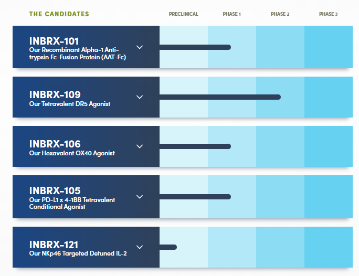Screen dimensions: 359x276
Task: Click the INBRX-109 progress bar end
Action: click(x=278, y=97)
